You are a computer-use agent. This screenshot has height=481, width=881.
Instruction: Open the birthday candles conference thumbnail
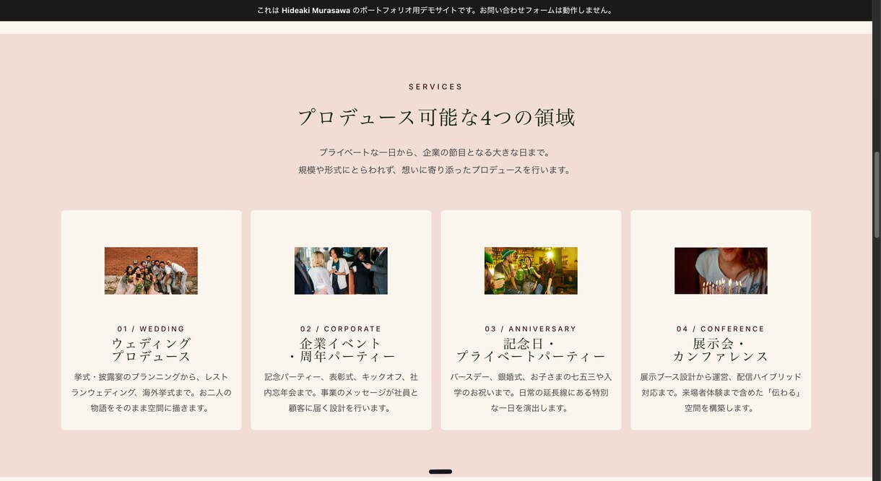click(x=721, y=271)
